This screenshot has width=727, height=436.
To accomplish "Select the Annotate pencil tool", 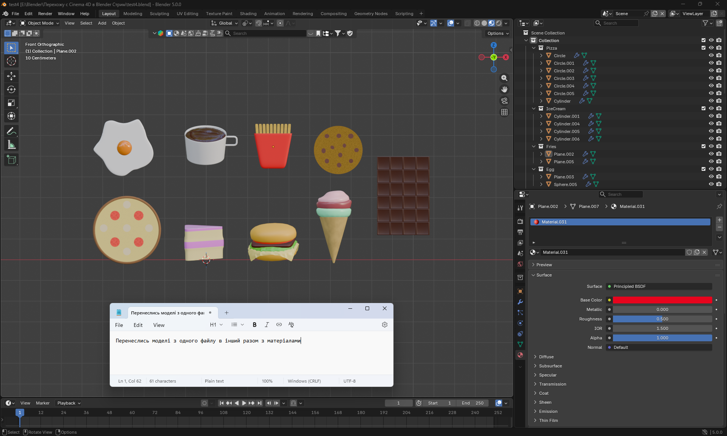I will 11,131.
